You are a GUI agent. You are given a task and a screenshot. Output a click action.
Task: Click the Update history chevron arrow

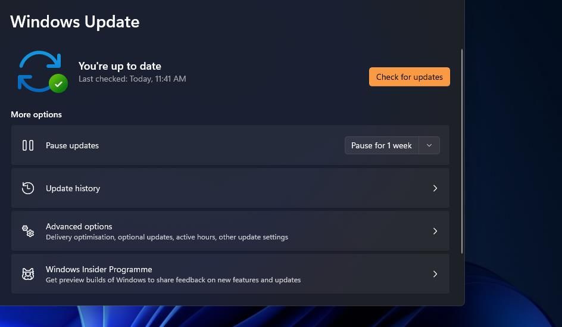coord(435,188)
